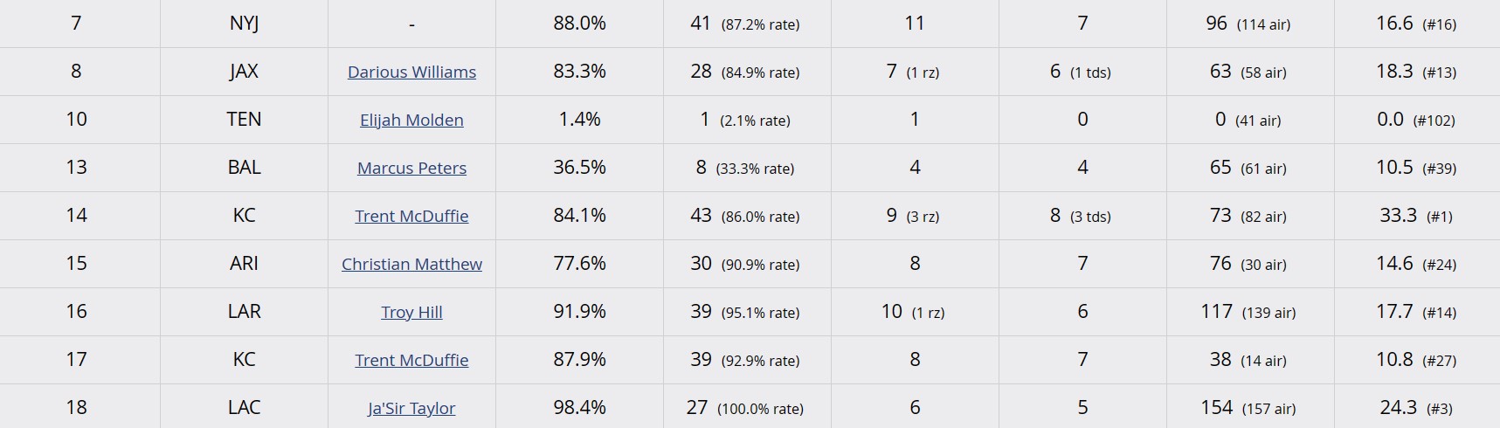The height and width of the screenshot is (428, 1500).
Task: Click the 33.3 (#1) points cell
Action: pyautogui.click(x=1415, y=216)
